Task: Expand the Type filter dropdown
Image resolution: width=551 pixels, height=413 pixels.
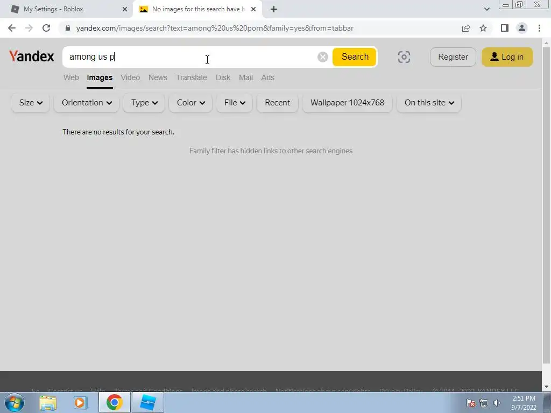Action: tap(144, 103)
